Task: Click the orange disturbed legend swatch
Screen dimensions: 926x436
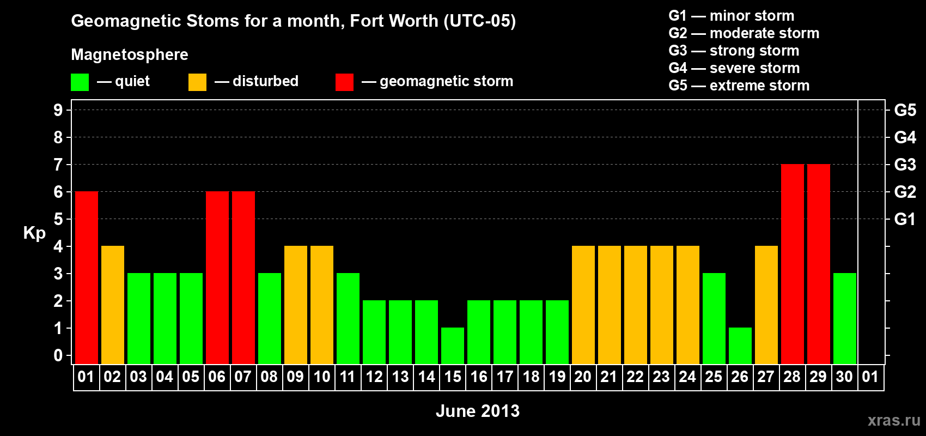Action: click(x=197, y=82)
